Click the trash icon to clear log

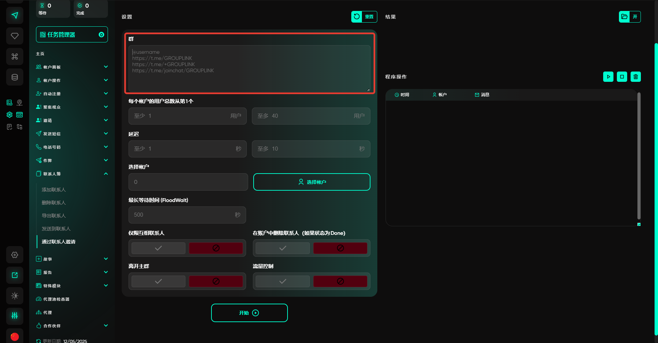pos(635,77)
